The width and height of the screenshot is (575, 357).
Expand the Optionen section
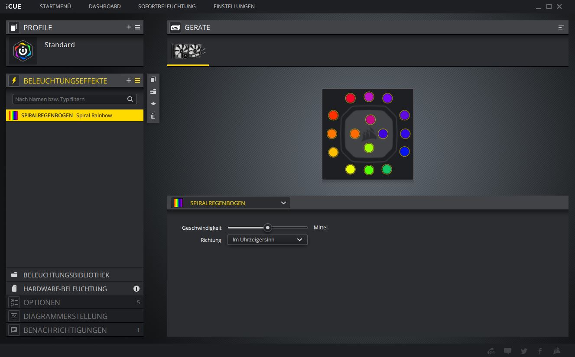(x=75, y=302)
